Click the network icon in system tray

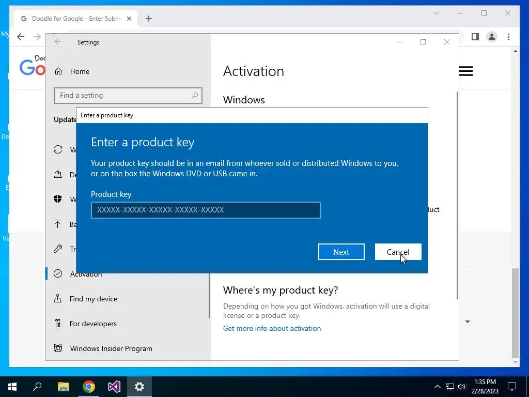coord(450,387)
